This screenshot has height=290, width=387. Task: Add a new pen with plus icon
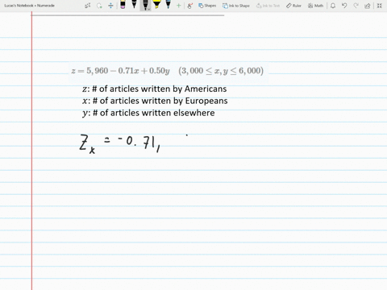(x=178, y=6)
